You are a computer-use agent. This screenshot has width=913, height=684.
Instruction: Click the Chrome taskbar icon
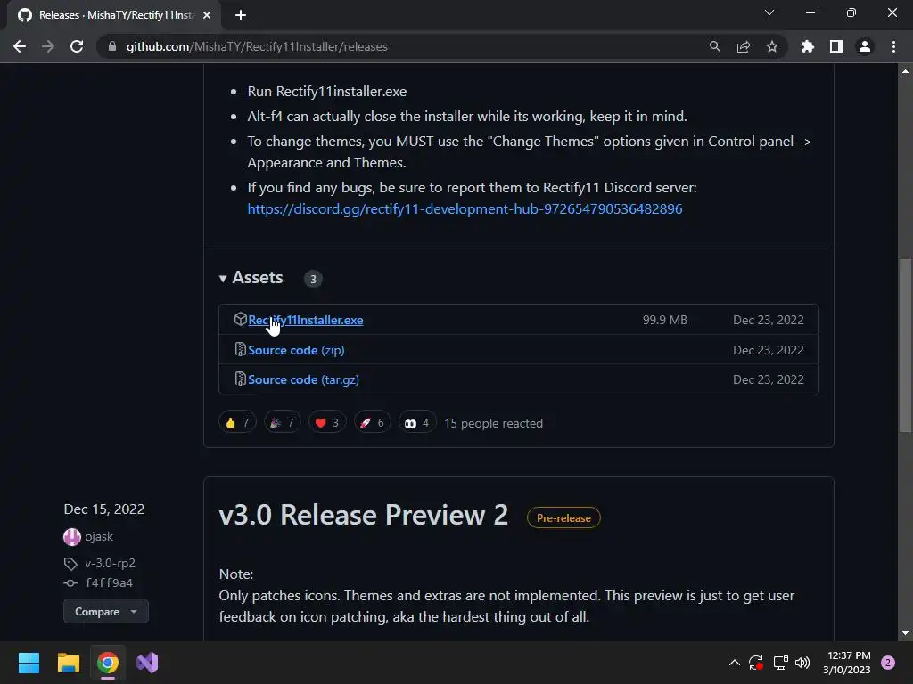[x=108, y=663]
